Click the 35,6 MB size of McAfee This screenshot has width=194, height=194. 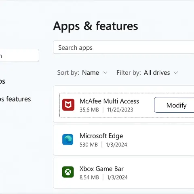pyautogui.click(x=89, y=110)
